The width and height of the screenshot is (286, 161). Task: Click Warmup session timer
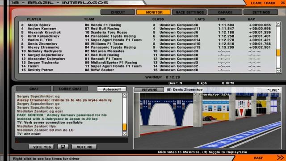tap(163, 77)
